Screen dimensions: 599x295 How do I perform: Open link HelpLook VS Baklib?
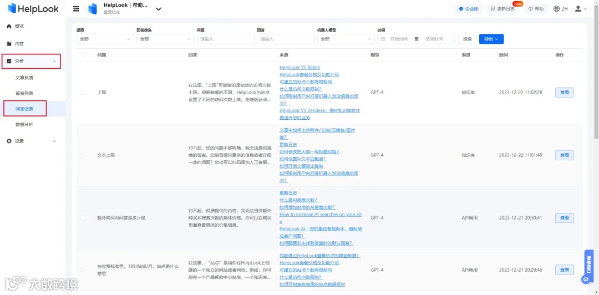pos(300,67)
